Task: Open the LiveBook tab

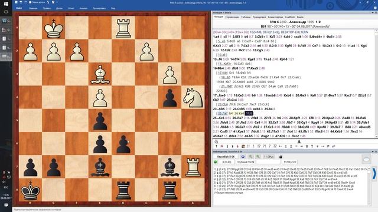Action: tap(290, 17)
